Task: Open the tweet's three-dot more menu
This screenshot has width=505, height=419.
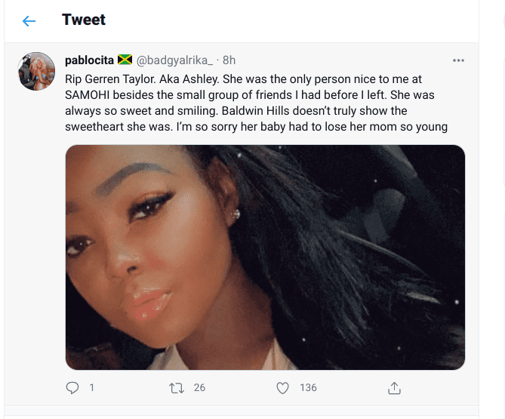Action: click(457, 60)
